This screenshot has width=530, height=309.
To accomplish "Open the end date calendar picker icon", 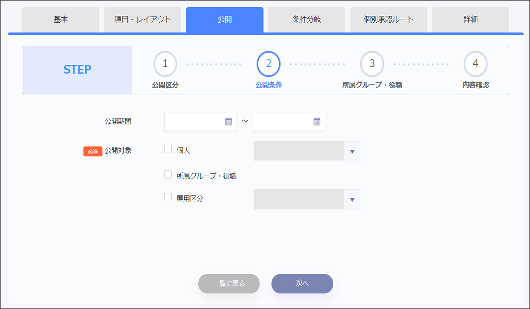I will click(x=317, y=121).
